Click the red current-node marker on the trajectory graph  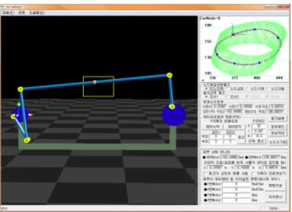(233, 35)
